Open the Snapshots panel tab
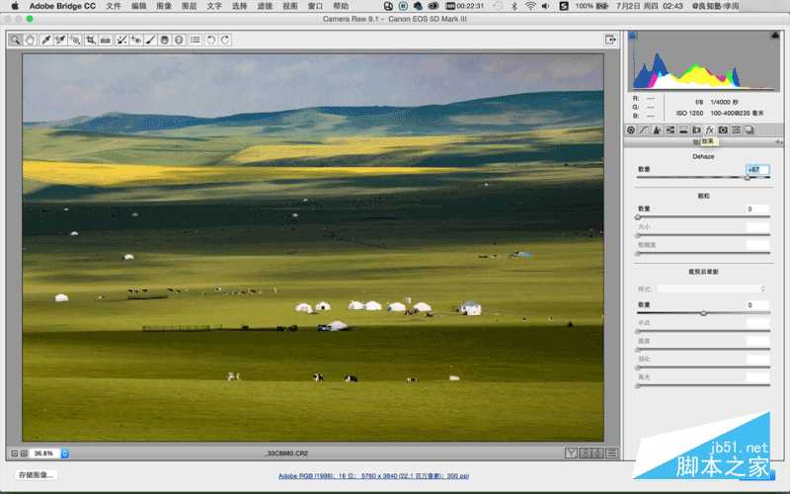 pos(750,130)
